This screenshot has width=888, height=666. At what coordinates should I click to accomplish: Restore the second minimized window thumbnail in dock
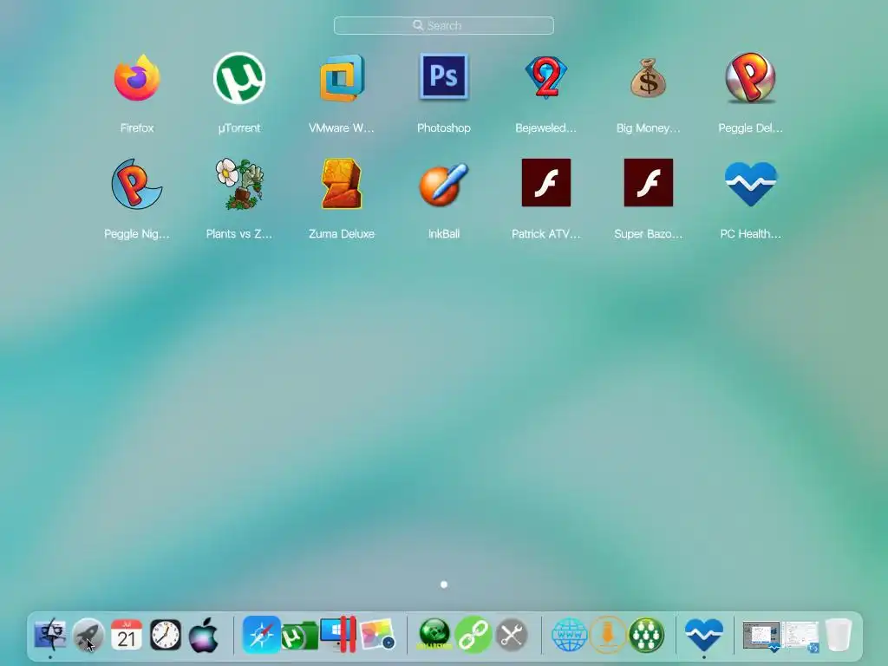point(800,637)
